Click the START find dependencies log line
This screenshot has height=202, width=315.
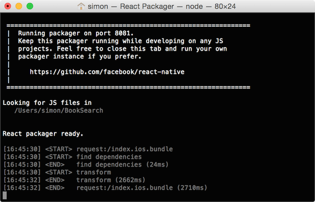[72, 157]
